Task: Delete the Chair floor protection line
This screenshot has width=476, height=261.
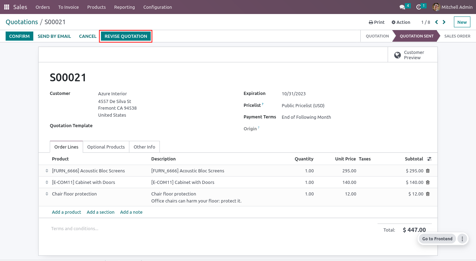Action: coord(428,194)
